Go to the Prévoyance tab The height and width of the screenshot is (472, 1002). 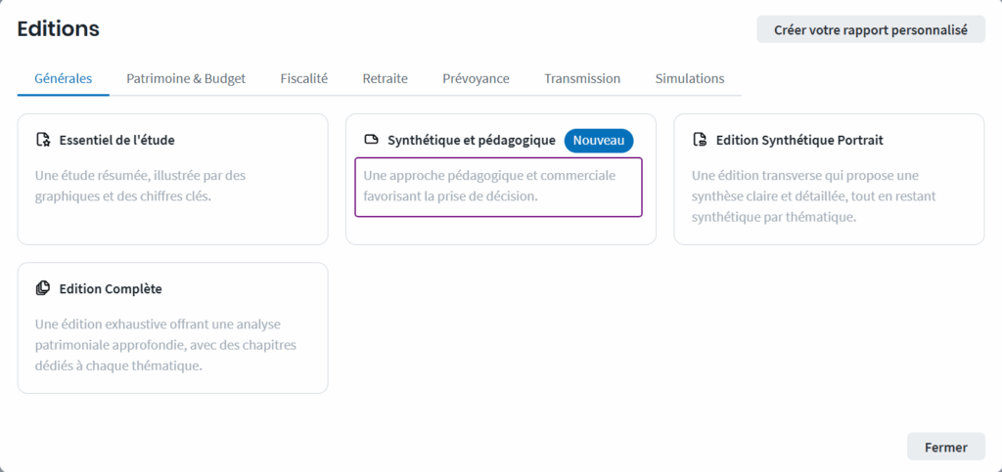click(x=477, y=79)
